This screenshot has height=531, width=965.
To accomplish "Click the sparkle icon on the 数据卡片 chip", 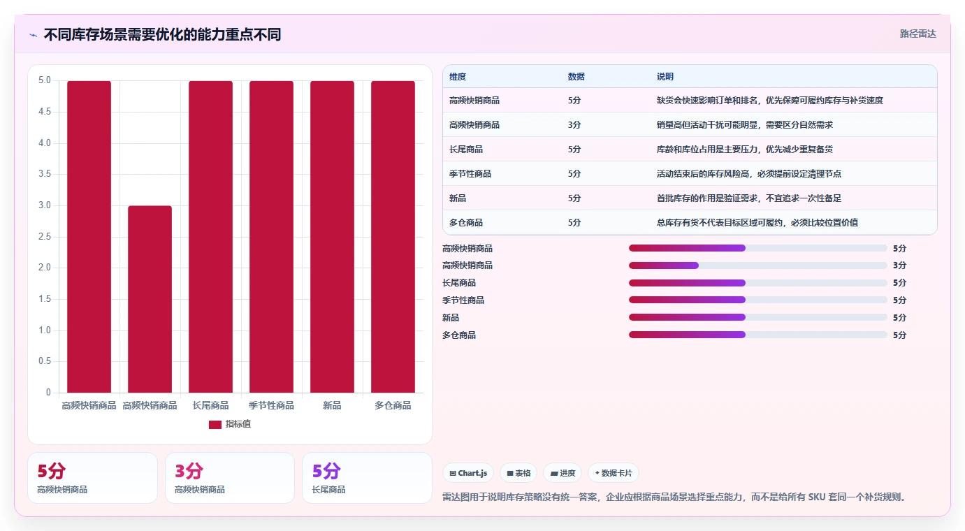I will [x=597, y=473].
